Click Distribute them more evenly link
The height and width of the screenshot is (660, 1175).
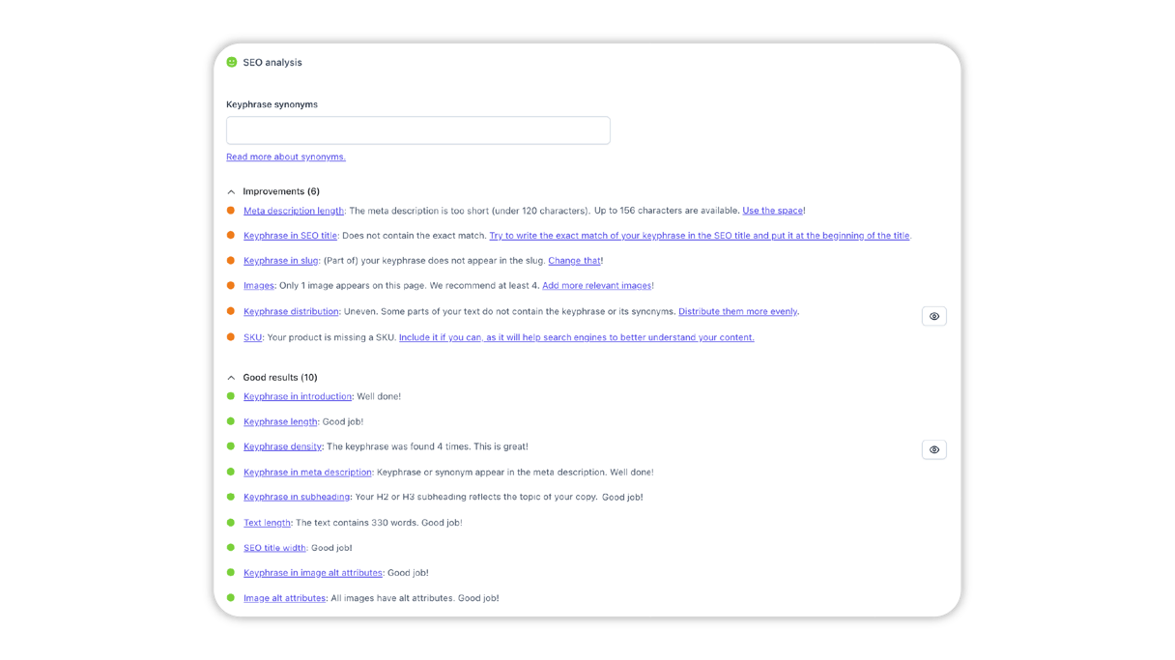tap(737, 312)
